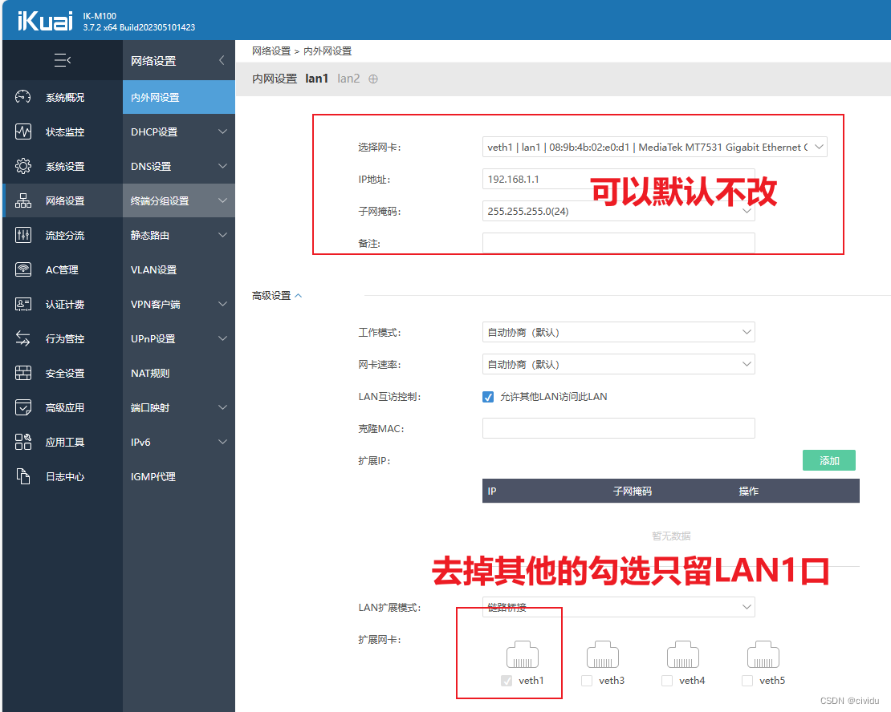
Task: Click the IP地址 input field
Action: [x=618, y=179]
